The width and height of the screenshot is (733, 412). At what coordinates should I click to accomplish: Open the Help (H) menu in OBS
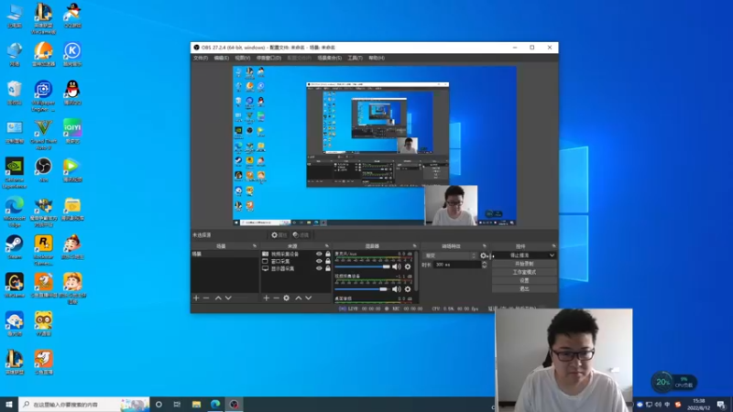(377, 58)
